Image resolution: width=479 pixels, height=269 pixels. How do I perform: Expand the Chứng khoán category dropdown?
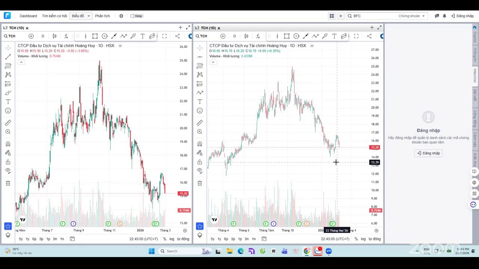click(x=412, y=16)
